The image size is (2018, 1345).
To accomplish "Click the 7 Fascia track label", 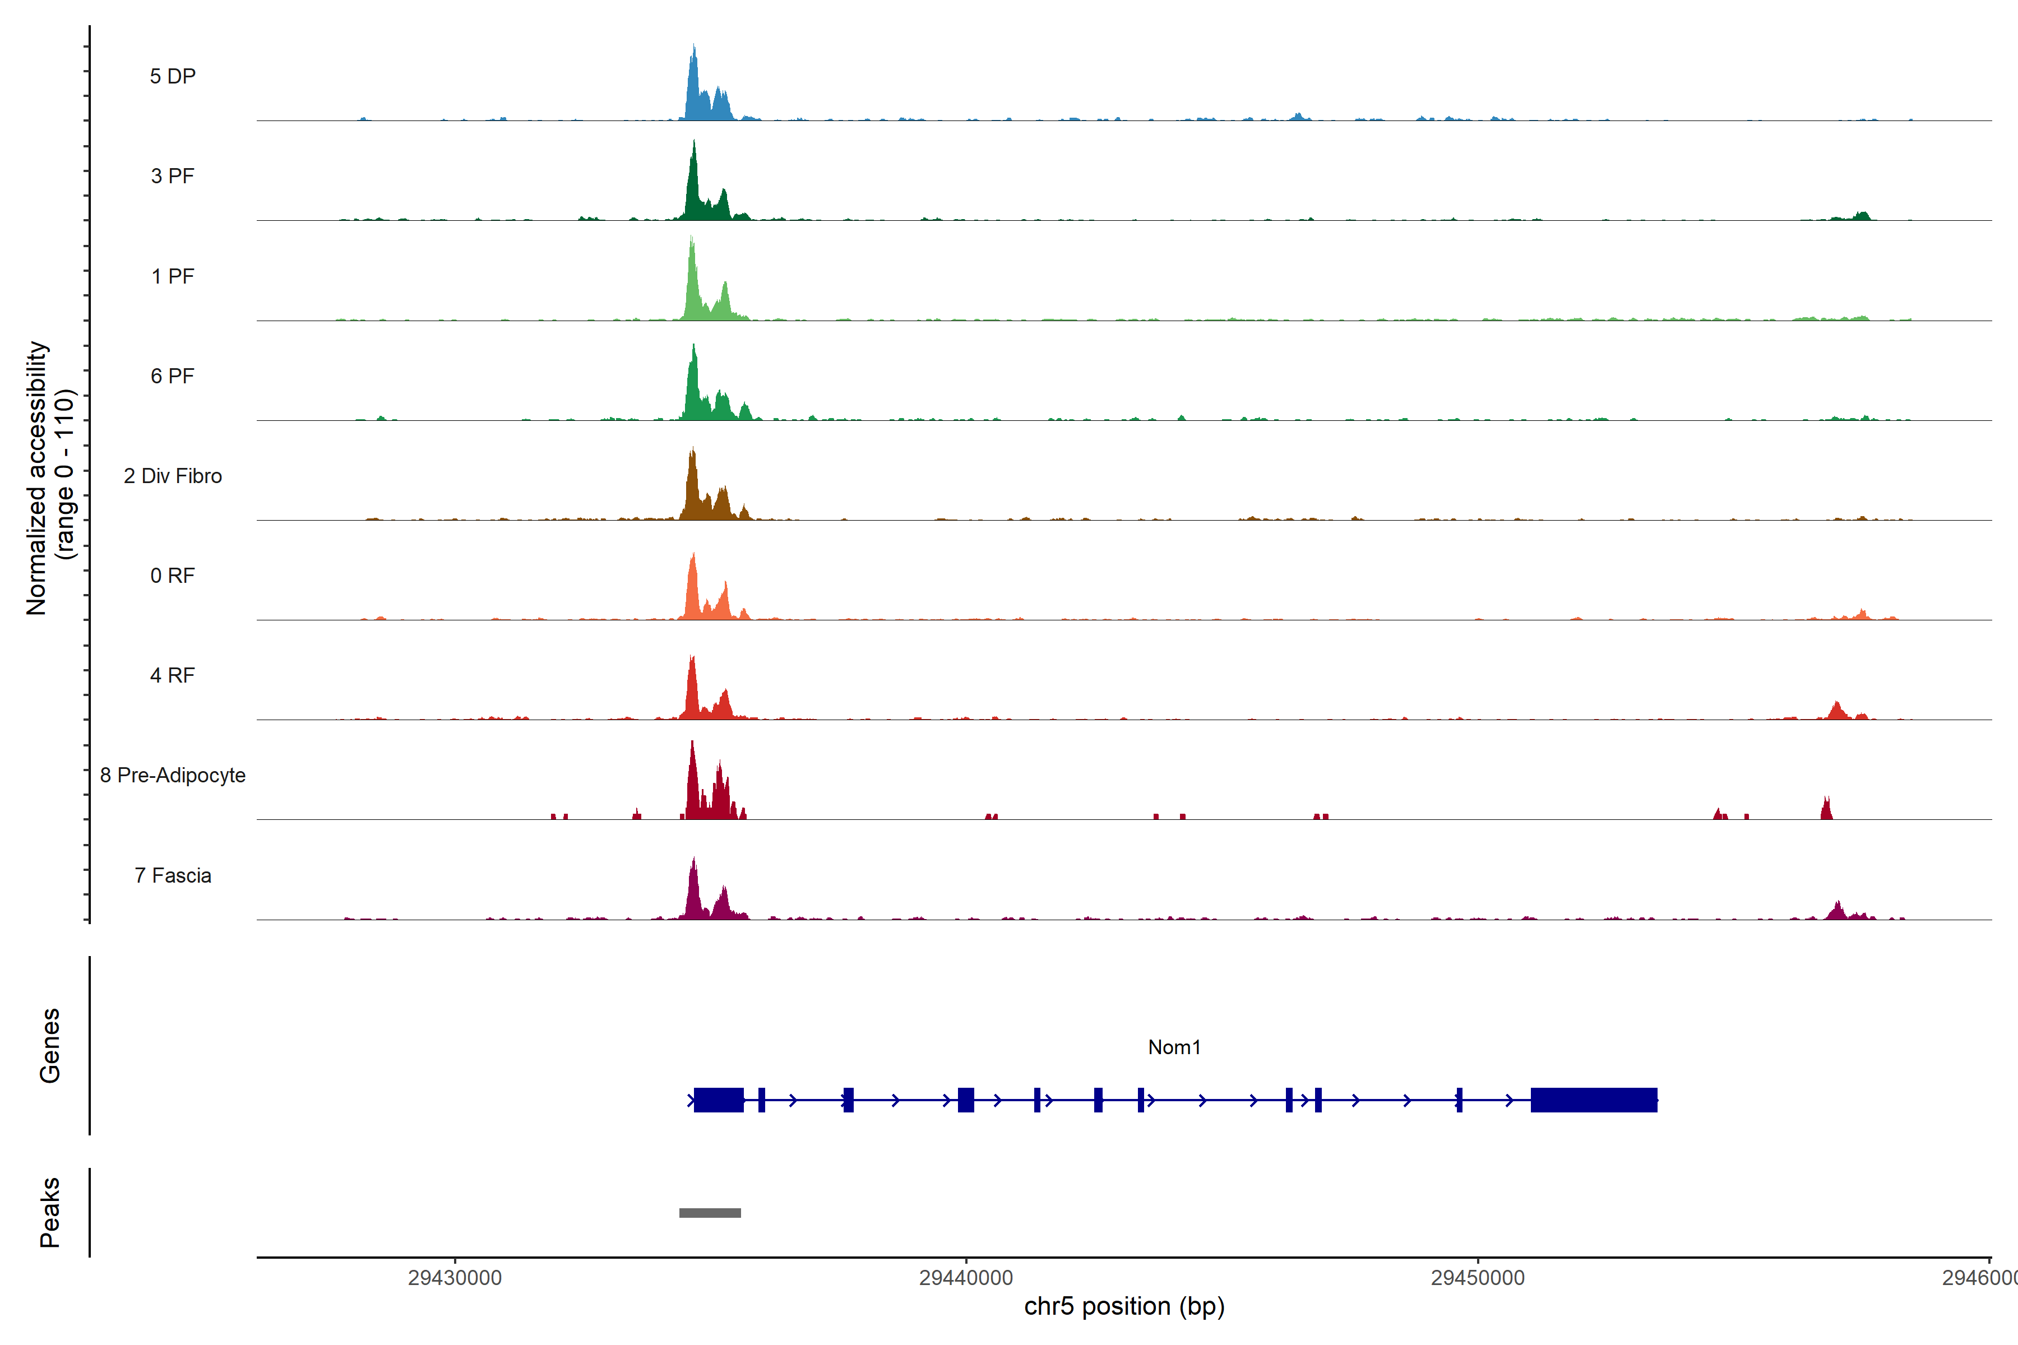I will pos(173,875).
